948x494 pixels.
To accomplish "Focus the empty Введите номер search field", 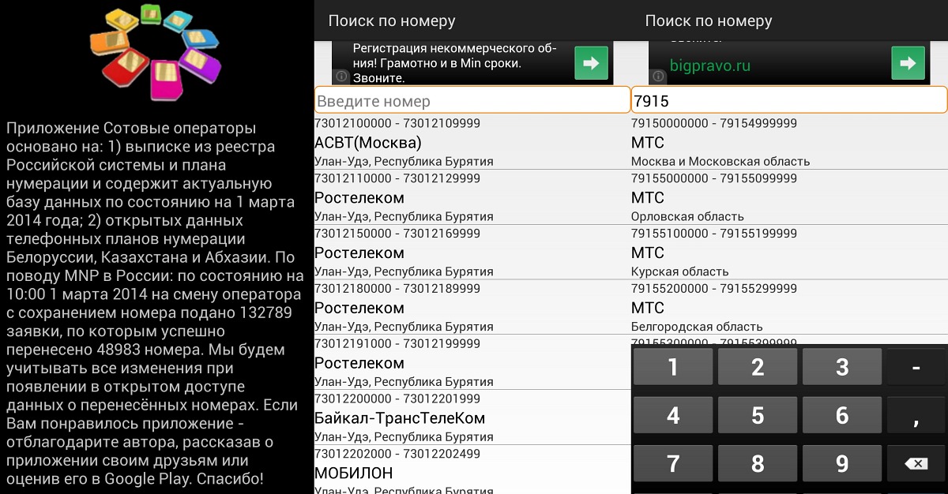I will tap(472, 100).
